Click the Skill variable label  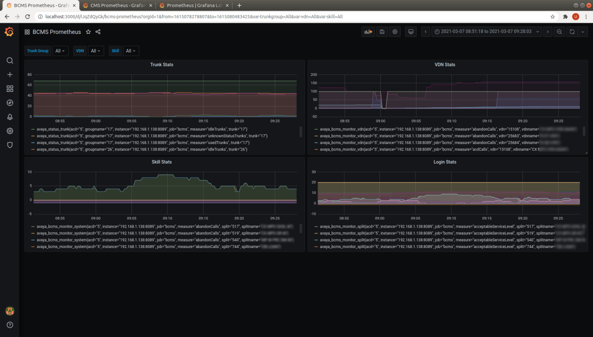pyautogui.click(x=115, y=51)
